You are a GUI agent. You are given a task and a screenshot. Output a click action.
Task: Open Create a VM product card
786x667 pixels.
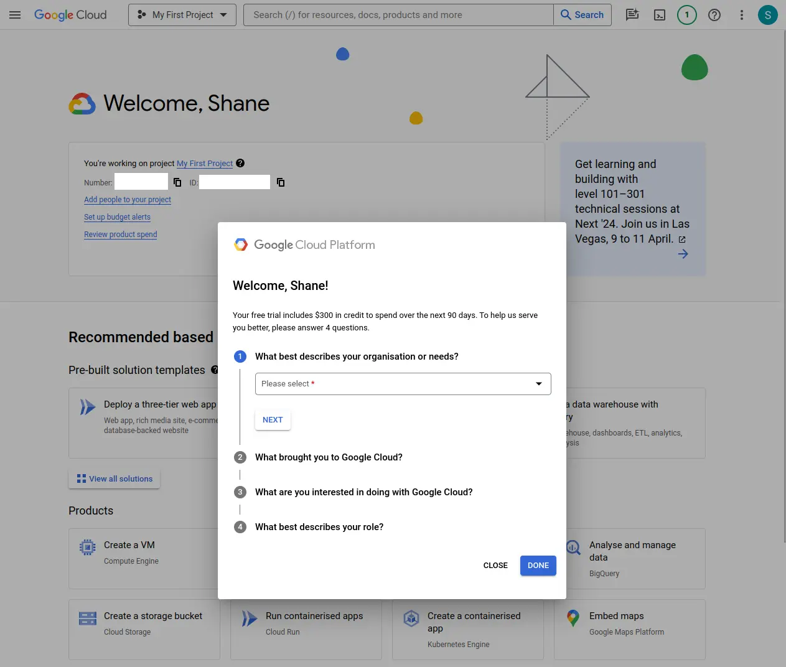pos(144,559)
